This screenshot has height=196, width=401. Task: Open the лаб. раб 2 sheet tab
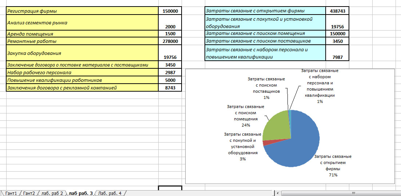click(x=52, y=193)
